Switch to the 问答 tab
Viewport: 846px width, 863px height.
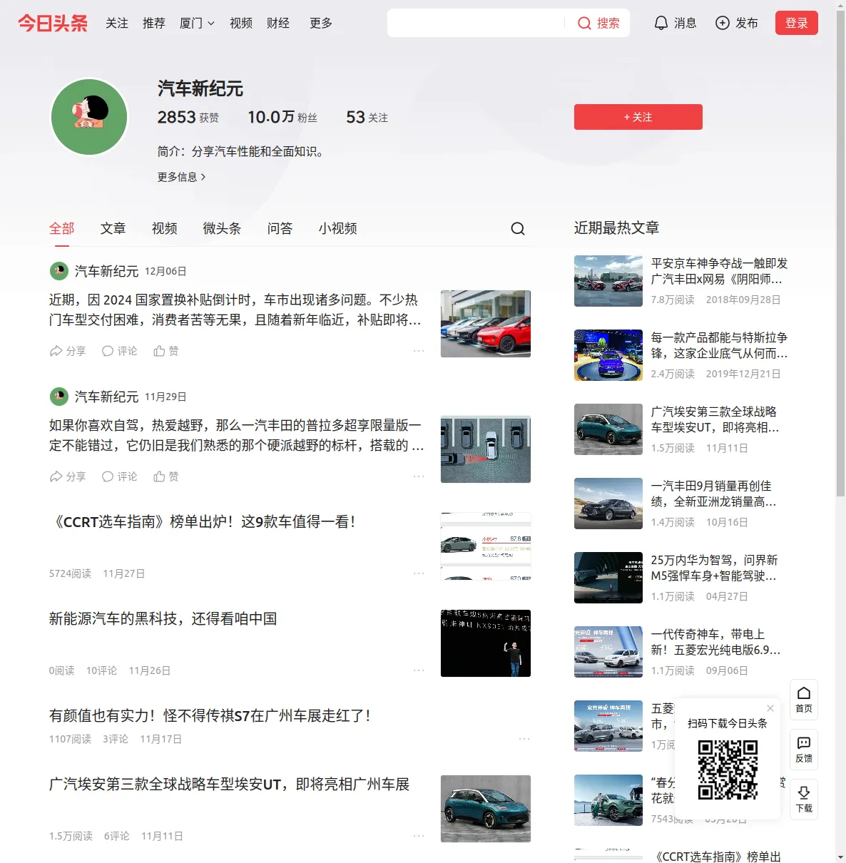point(280,228)
